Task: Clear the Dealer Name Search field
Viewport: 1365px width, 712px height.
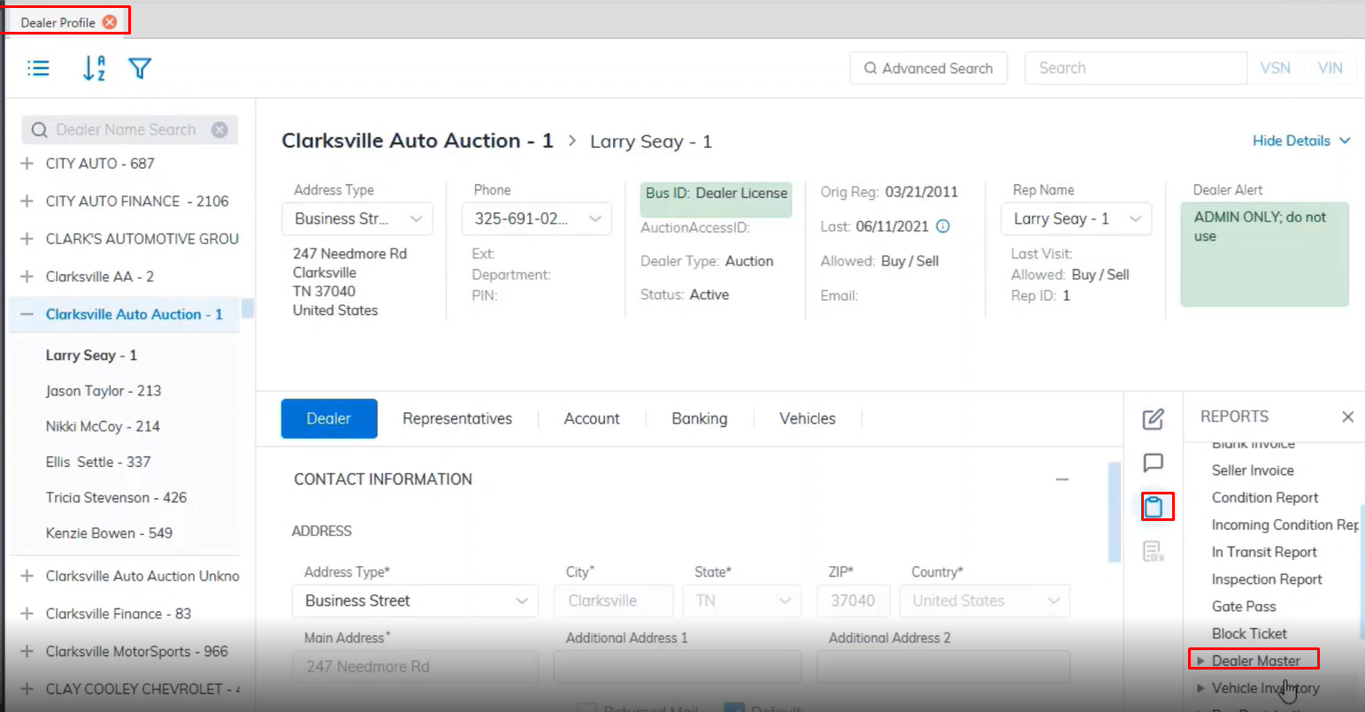Action: (x=219, y=130)
